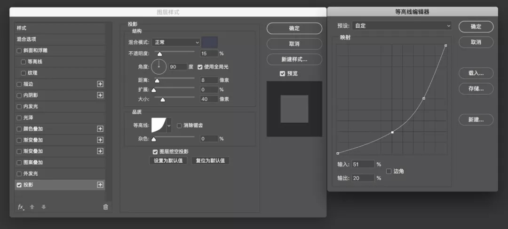Viewport: 508px width, 229px height.
Task: Select 混合选项 in the styles list
Action: pos(27,39)
